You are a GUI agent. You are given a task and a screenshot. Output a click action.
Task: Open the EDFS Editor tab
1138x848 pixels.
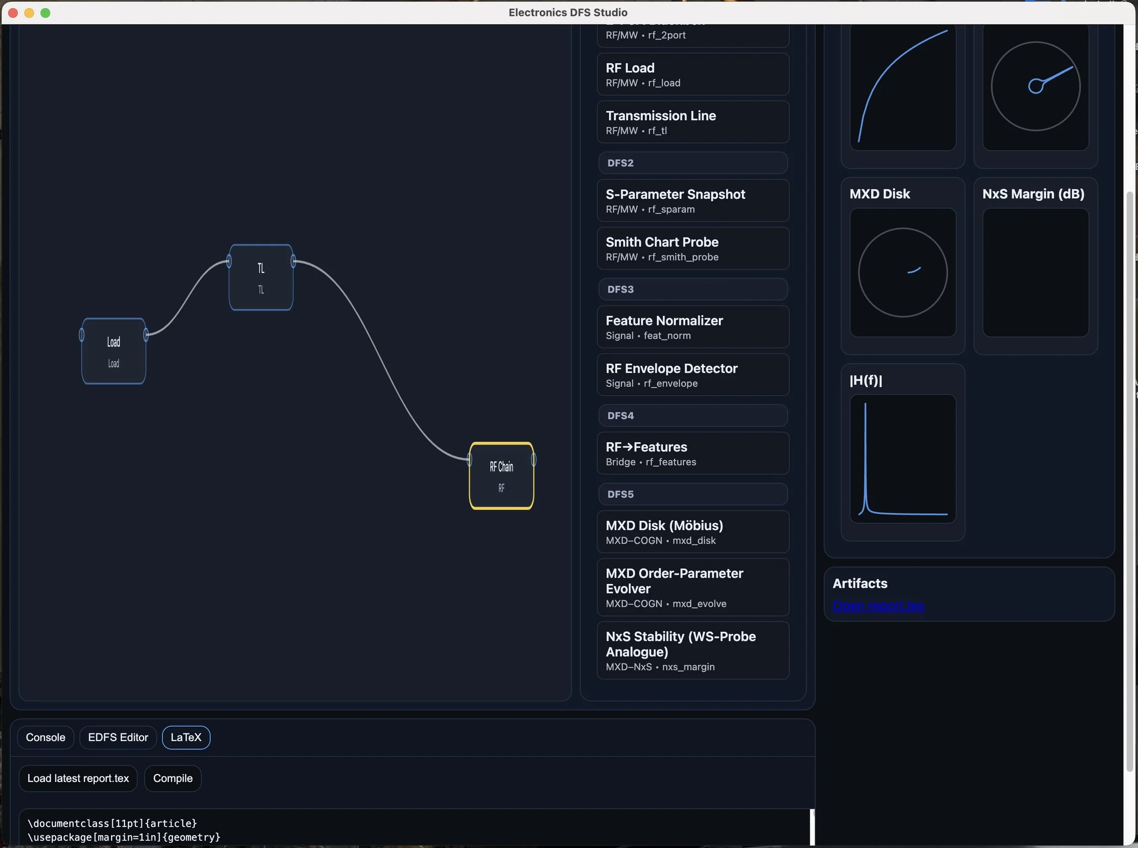point(117,737)
